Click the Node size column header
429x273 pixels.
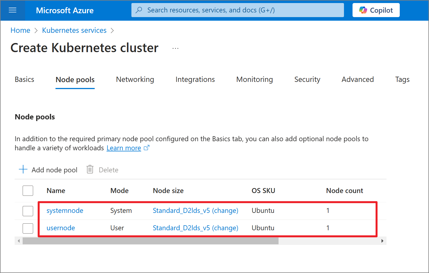168,191
